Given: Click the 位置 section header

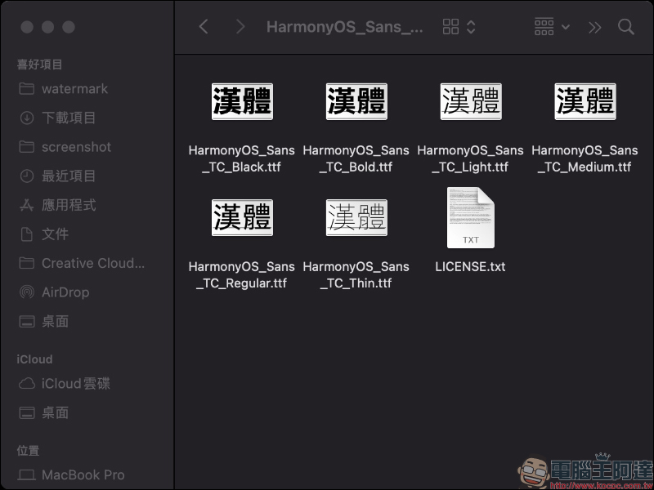Looking at the screenshot, I should coord(28,451).
